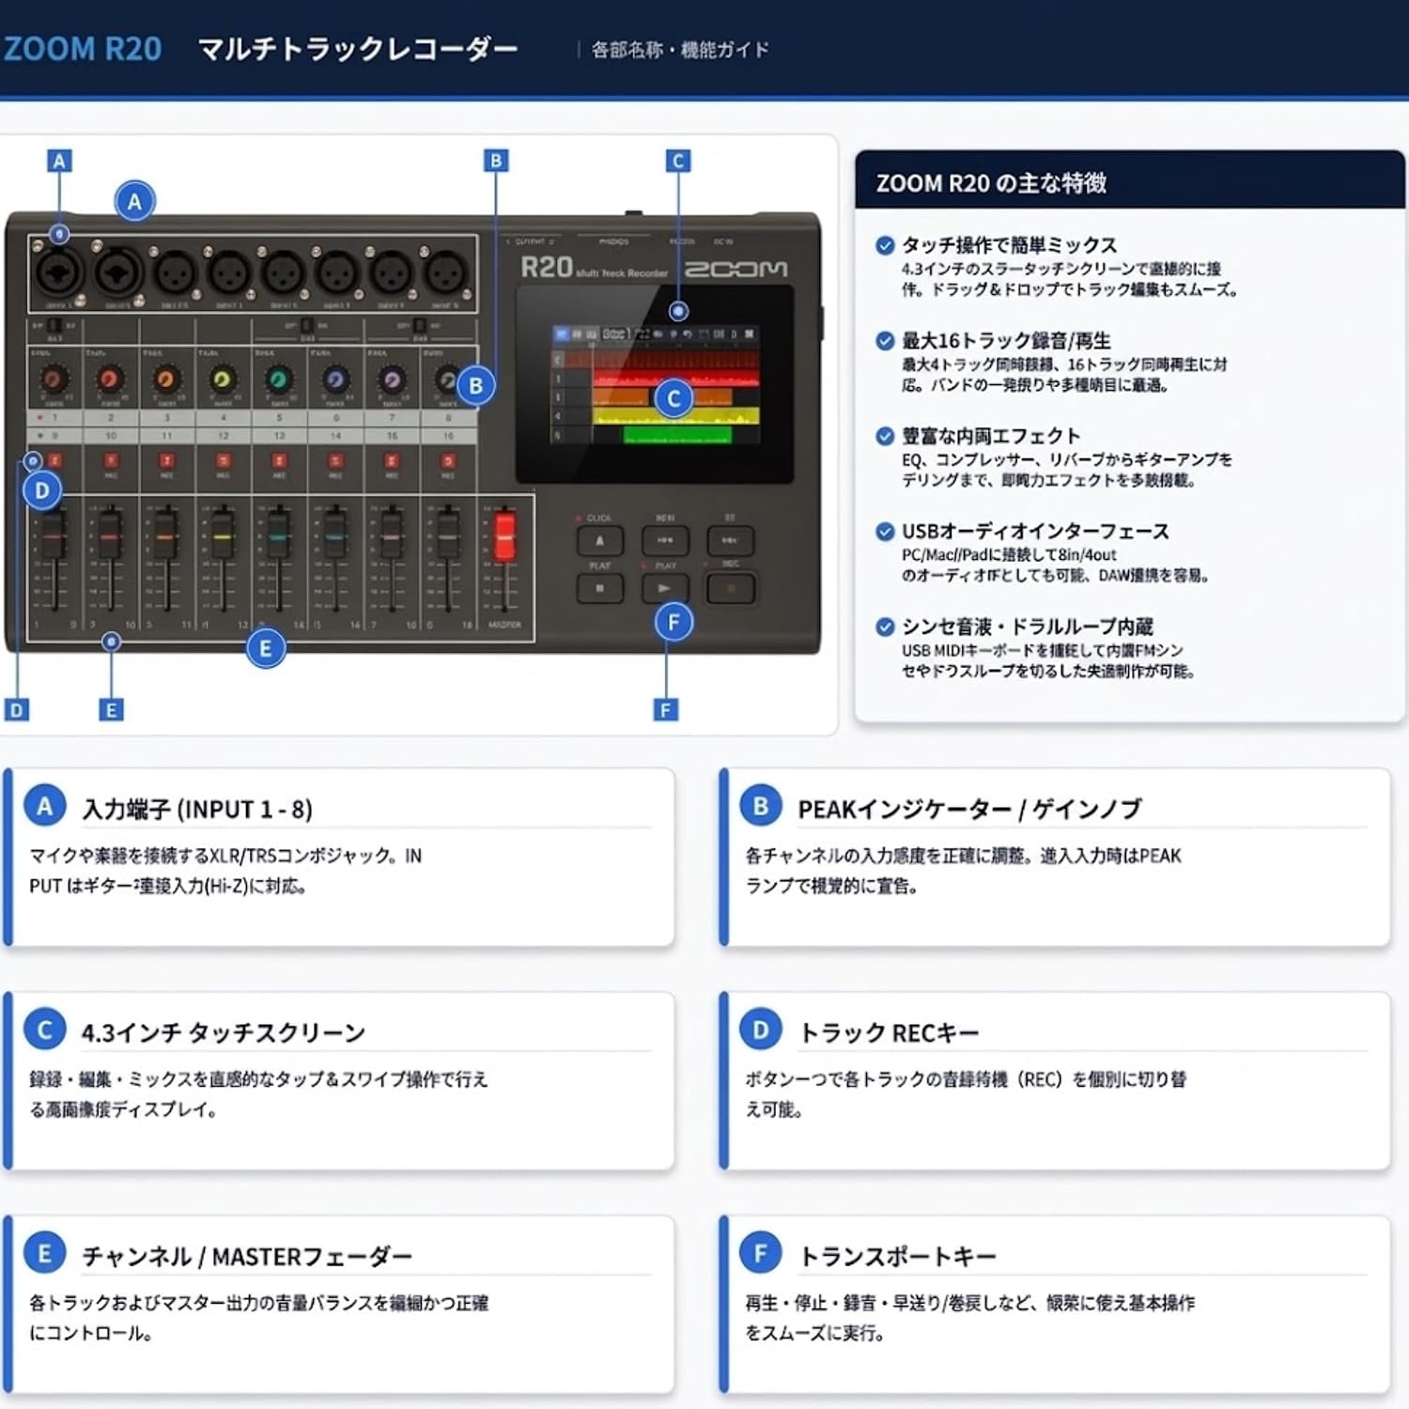The width and height of the screenshot is (1409, 1409).
Task: Click the checkmark beside 豊富な内蔵エフェクト
Action: 884,436
